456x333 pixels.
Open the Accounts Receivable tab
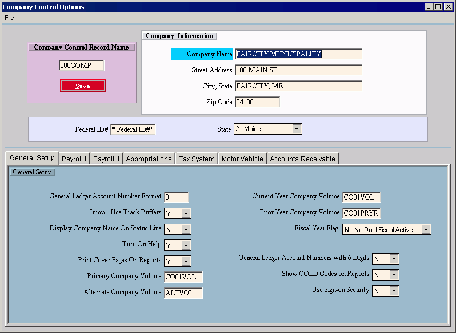click(302, 159)
